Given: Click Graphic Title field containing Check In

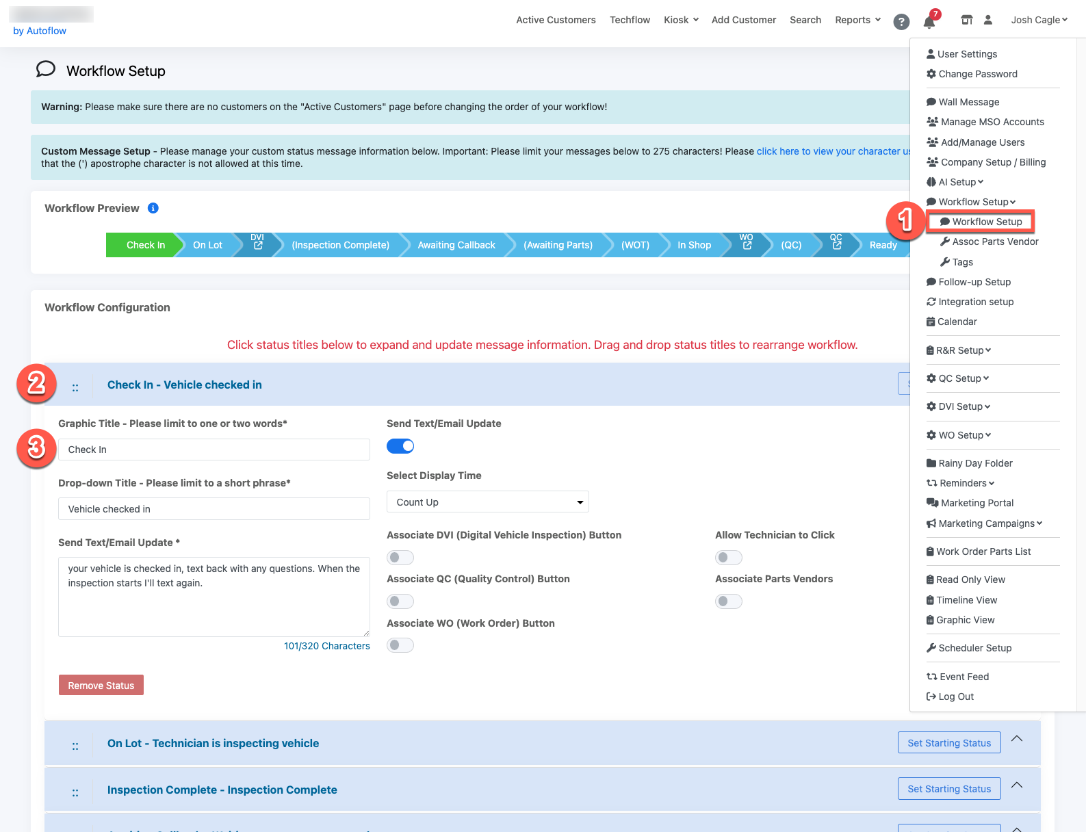Looking at the screenshot, I should 214,450.
